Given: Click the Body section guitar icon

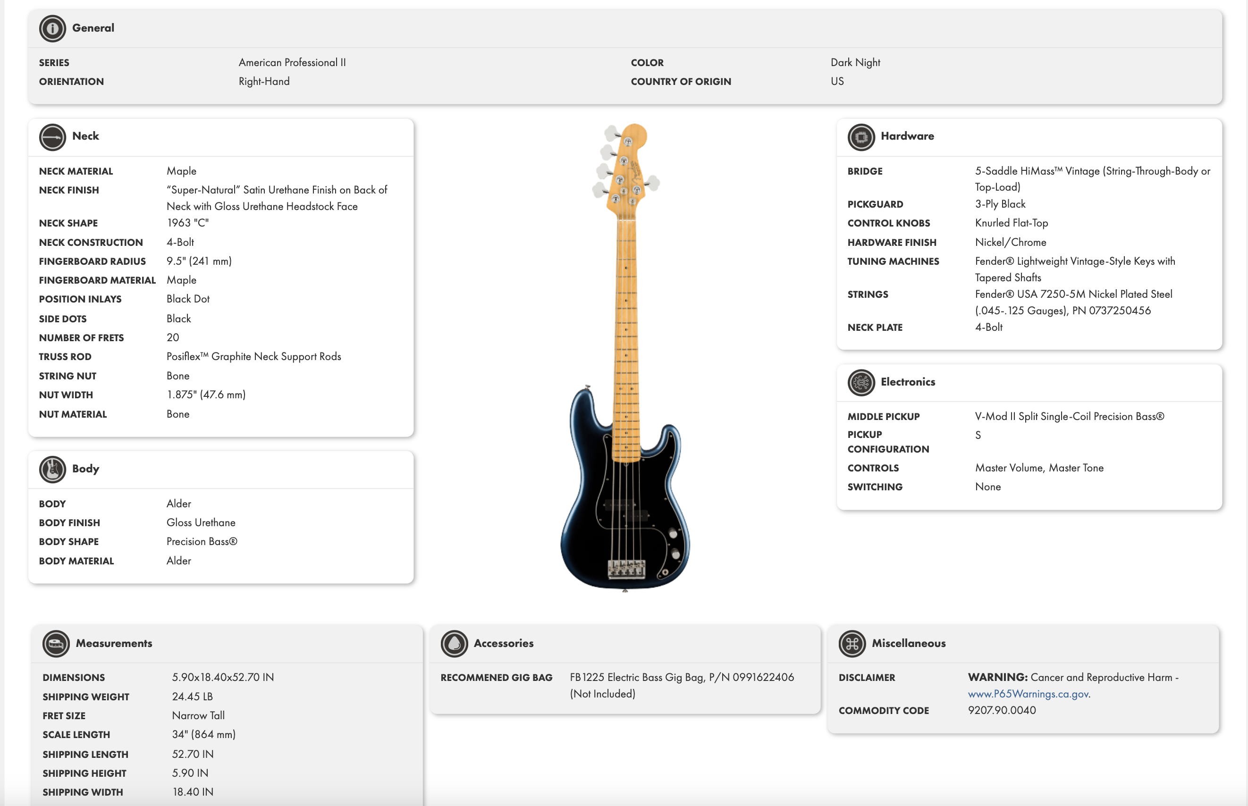Looking at the screenshot, I should pyautogui.click(x=54, y=470).
